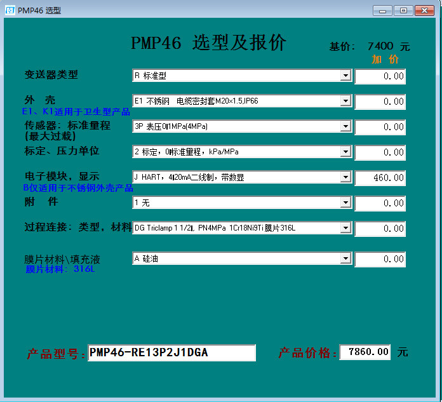Open the 传感器 标准量程 dropdown
The image size is (442, 402).
pos(345,126)
